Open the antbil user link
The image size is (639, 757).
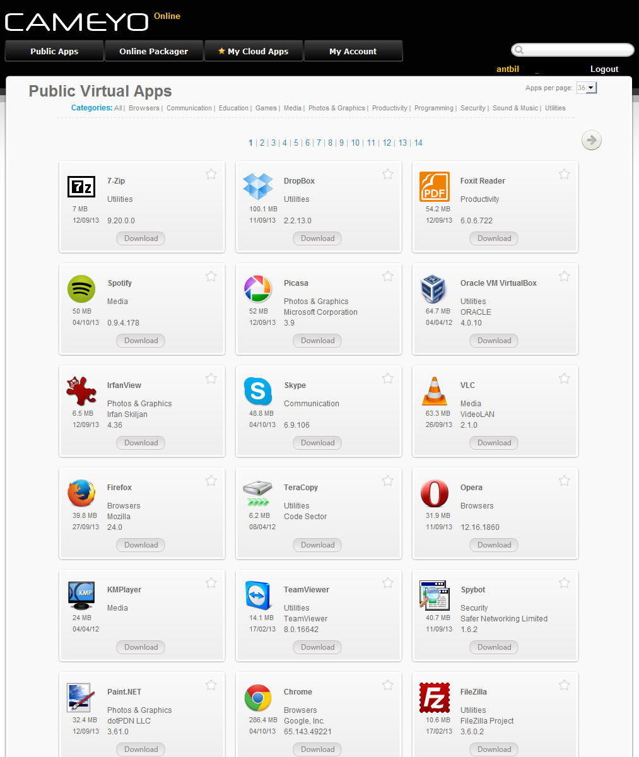coord(508,69)
